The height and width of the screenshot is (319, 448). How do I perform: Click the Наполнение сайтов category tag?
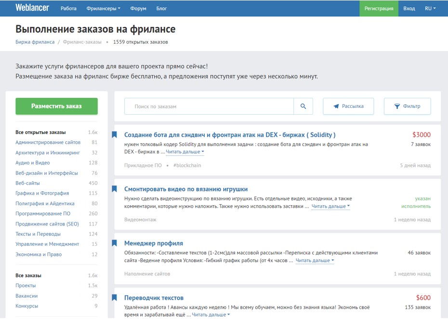[147, 274]
